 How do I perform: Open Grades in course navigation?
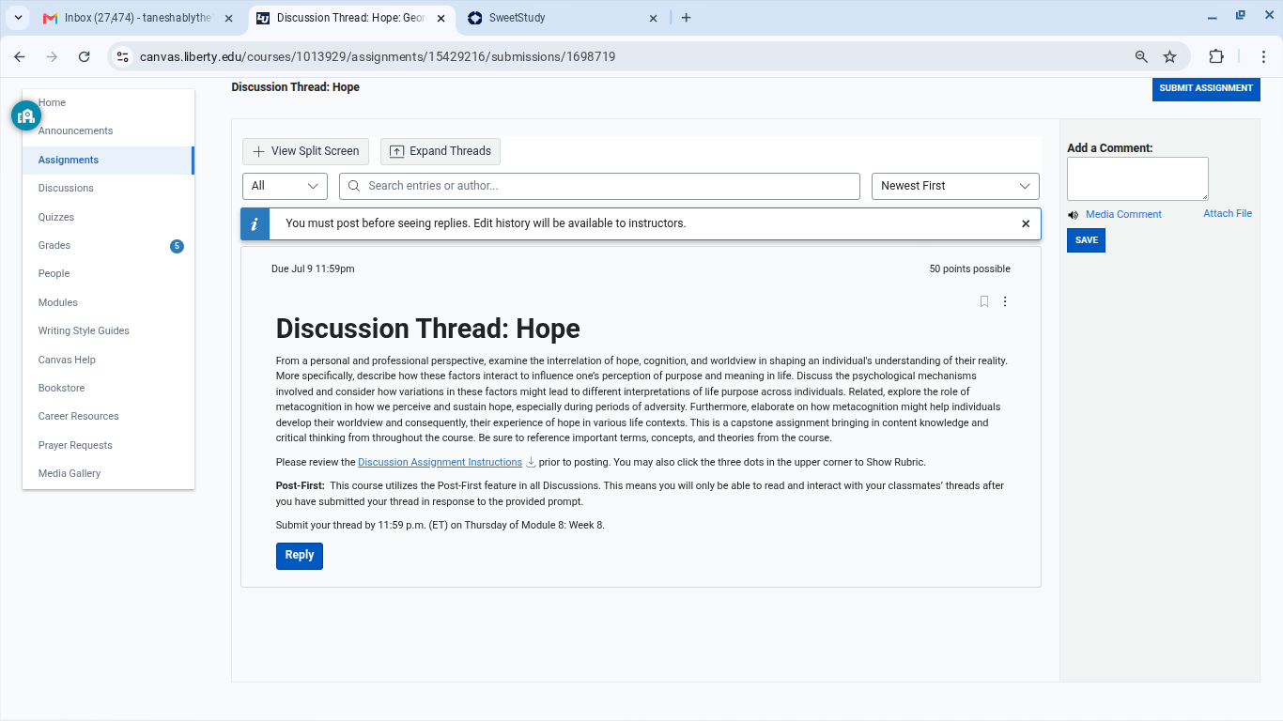[54, 245]
